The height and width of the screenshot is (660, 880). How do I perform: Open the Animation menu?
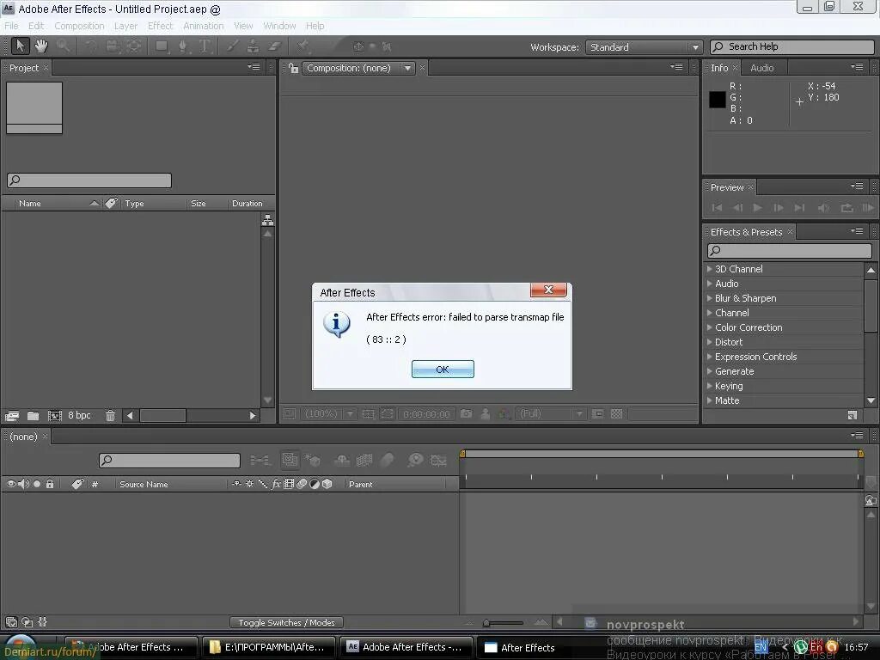[x=203, y=26]
